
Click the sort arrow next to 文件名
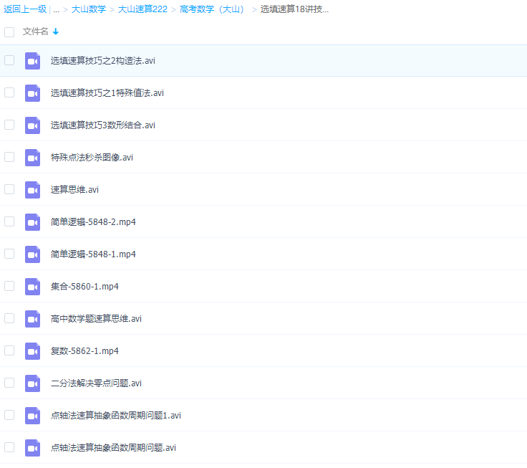tap(56, 32)
